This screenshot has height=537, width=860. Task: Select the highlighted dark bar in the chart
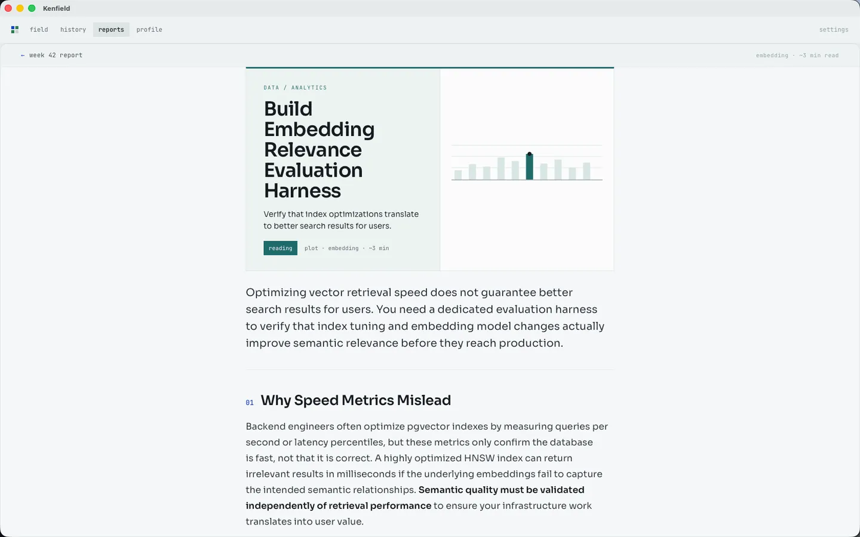click(529, 166)
